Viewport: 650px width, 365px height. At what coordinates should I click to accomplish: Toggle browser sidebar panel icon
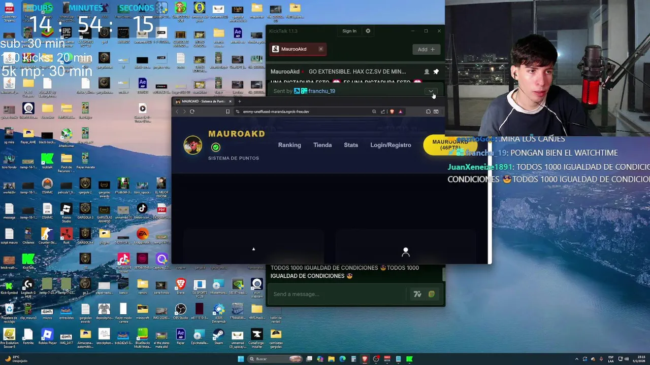coord(436,112)
